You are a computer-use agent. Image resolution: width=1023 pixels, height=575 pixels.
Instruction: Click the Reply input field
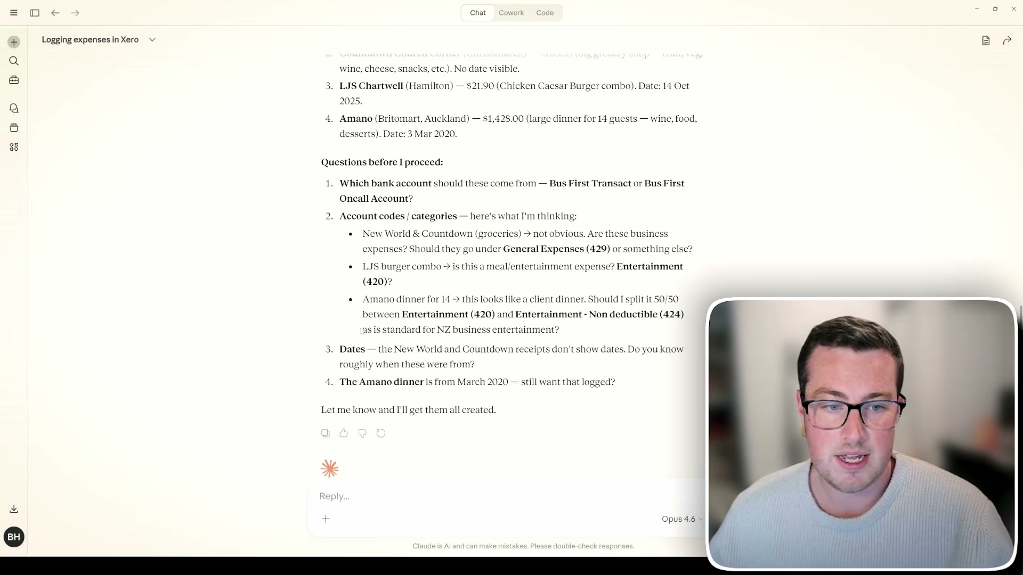(506, 496)
